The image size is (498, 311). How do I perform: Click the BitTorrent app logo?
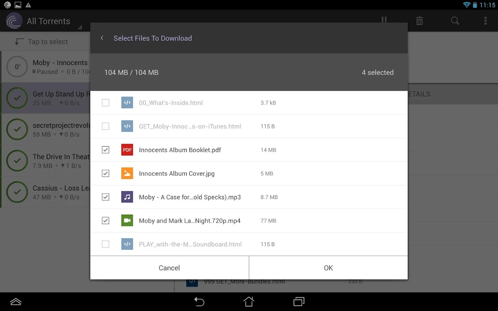(x=14, y=21)
